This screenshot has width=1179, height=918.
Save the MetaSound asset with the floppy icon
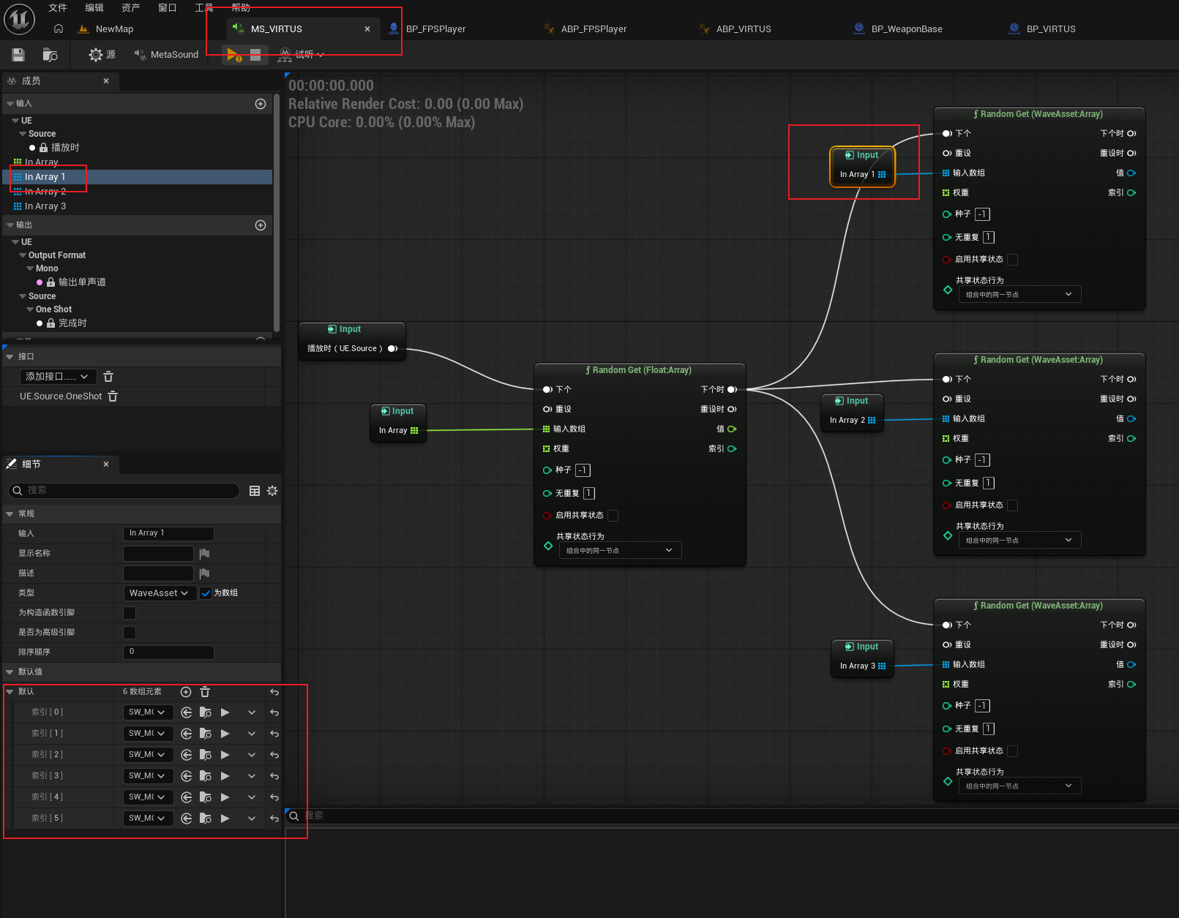18,55
